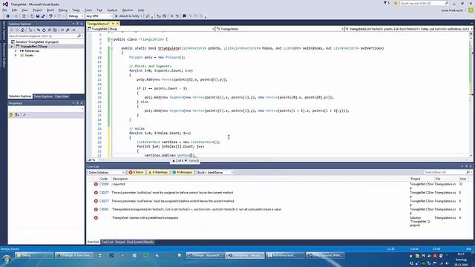This screenshot has height=267, width=475.
Task: Toggle the 0 Warnings filter button
Action: 158,172
